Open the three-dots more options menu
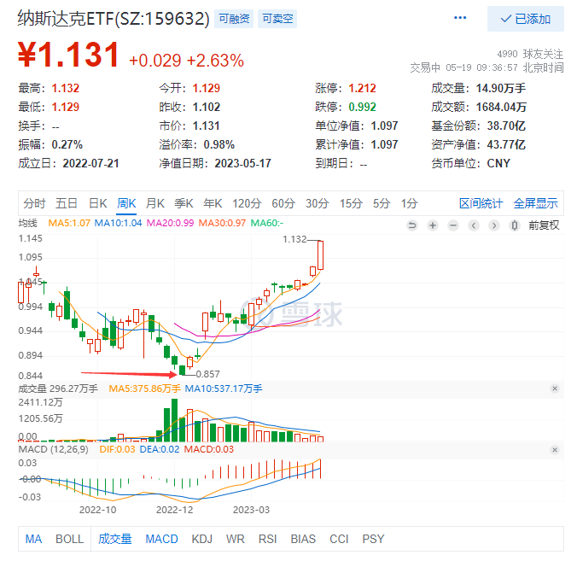This screenshot has width=577, height=561. coord(459,18)
